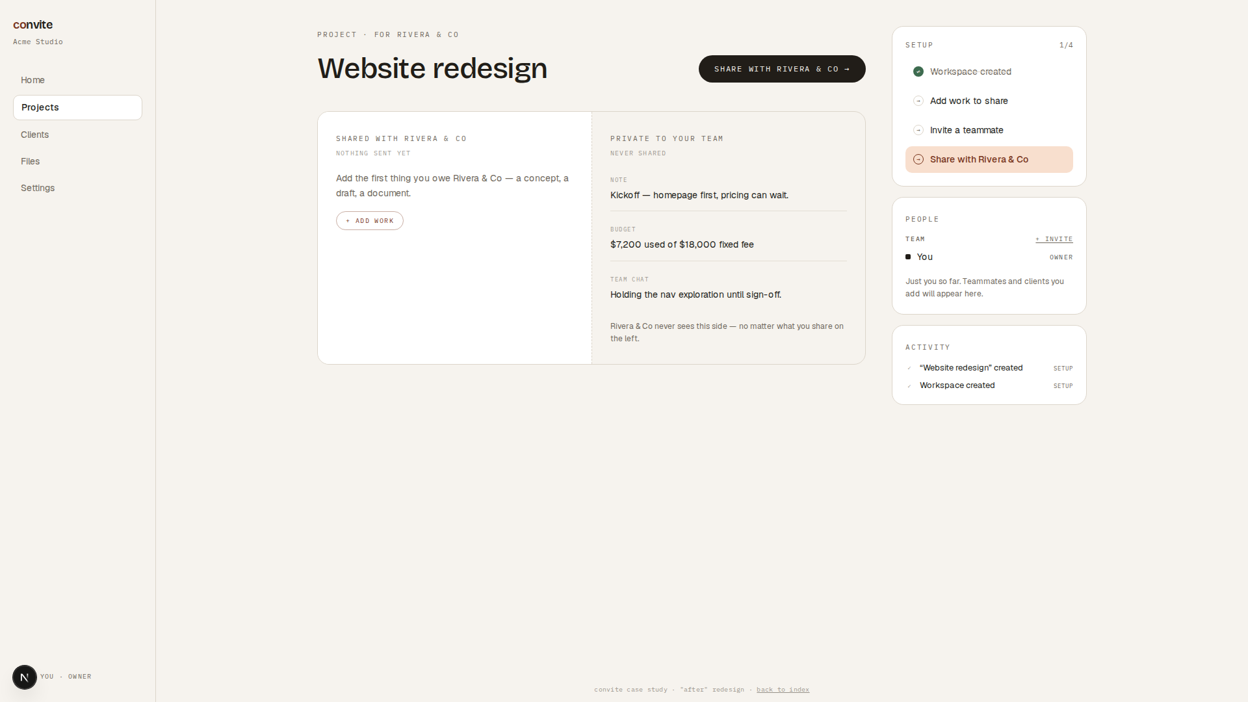Click the convite logo
Screen dimensions: 1248x702
(32, 25)
